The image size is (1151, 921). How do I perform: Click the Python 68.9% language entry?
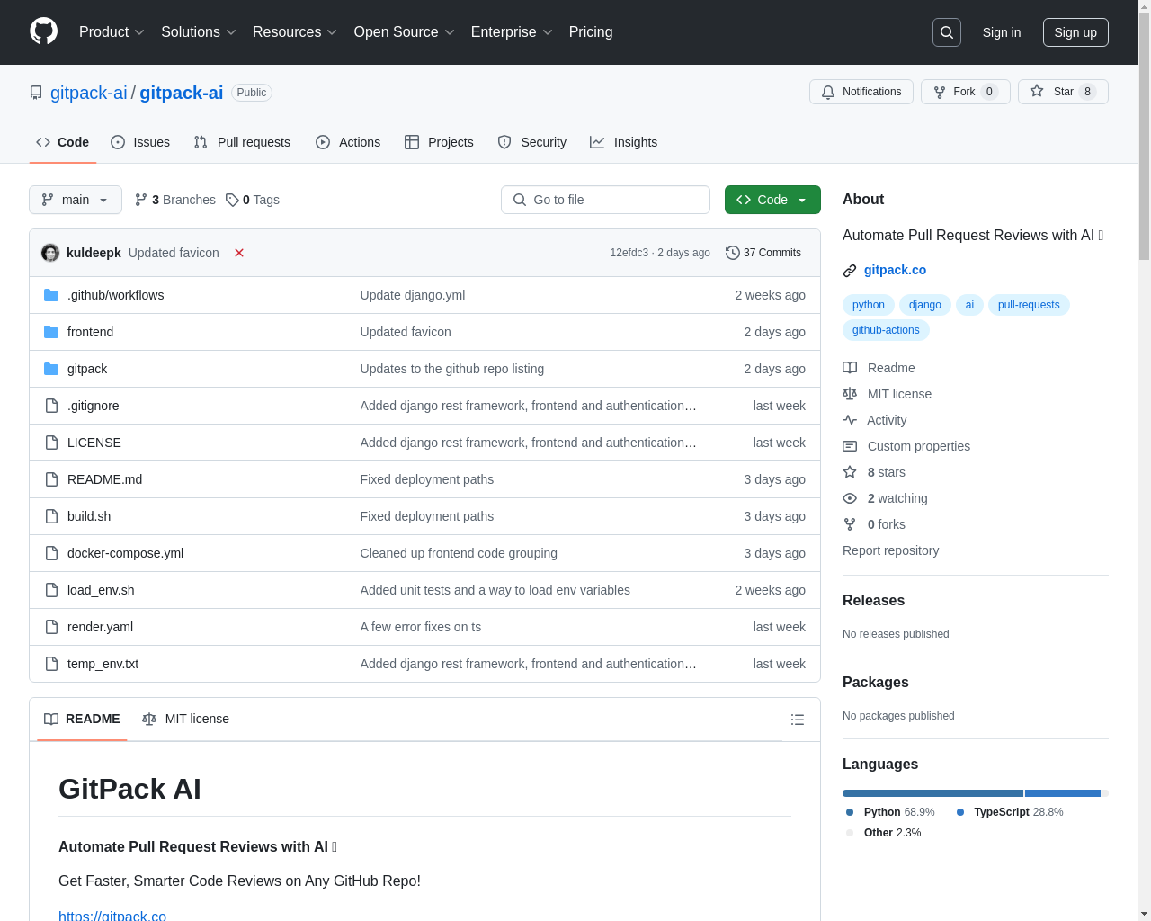890,812
